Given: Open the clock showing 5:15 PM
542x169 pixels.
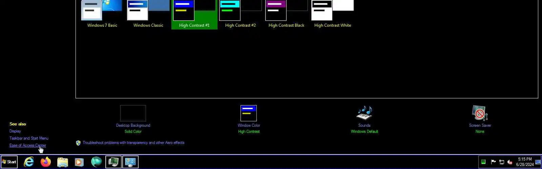Looking at the screenshot, I should click(525, 162).
